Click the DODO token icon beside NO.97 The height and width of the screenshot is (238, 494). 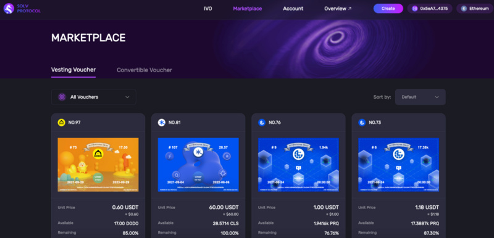[61, 123]
